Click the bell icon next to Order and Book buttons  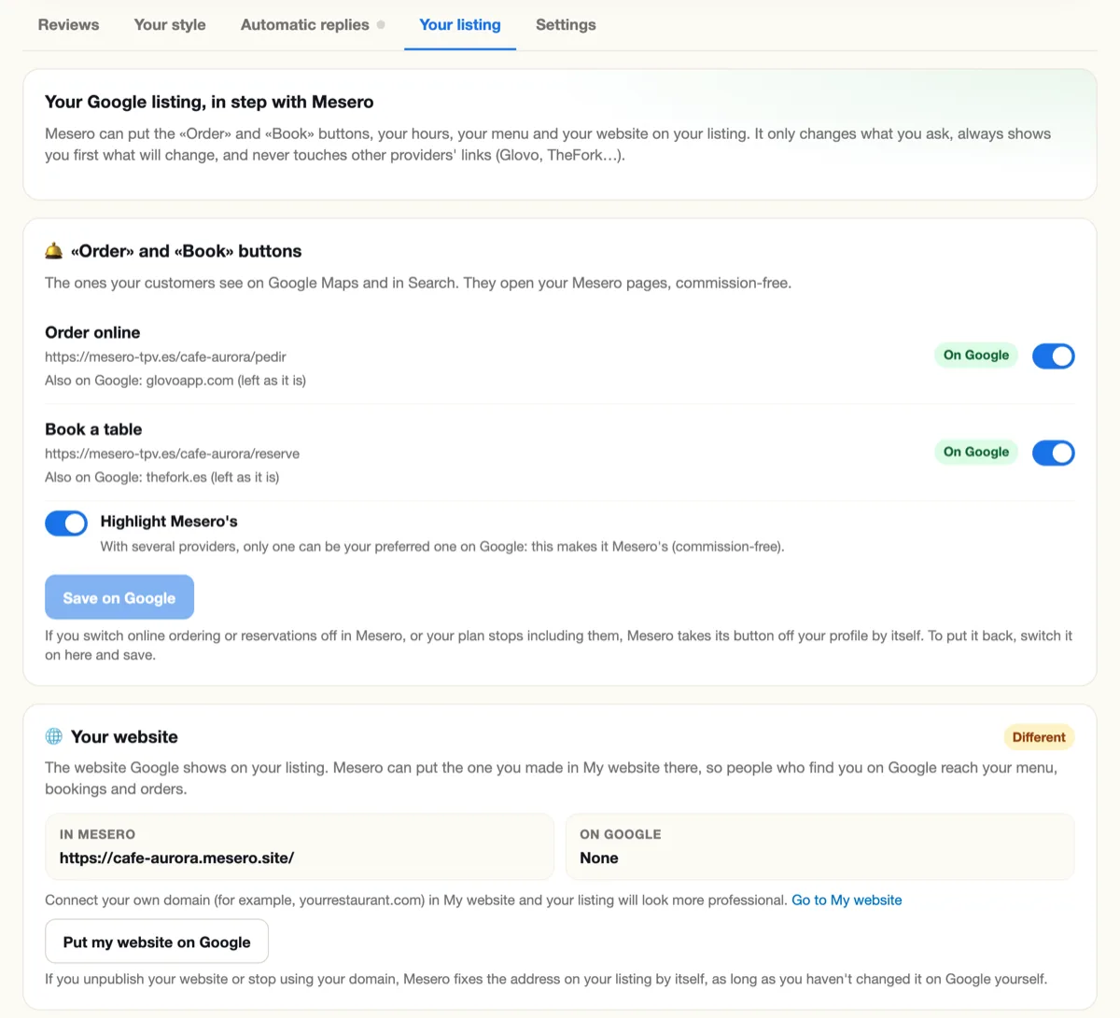click(54, 251)
